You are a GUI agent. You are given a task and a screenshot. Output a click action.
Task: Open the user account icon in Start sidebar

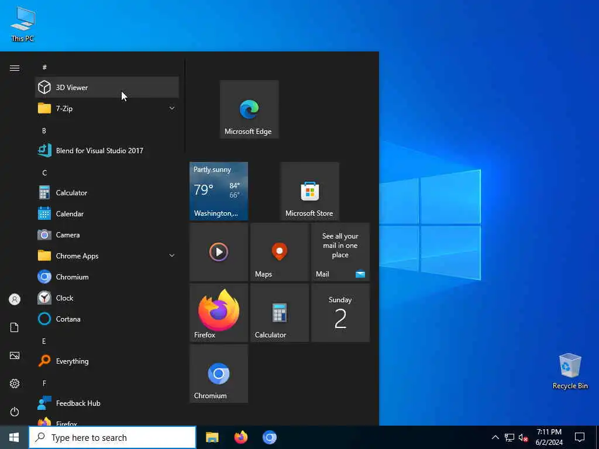pos(15,299)
